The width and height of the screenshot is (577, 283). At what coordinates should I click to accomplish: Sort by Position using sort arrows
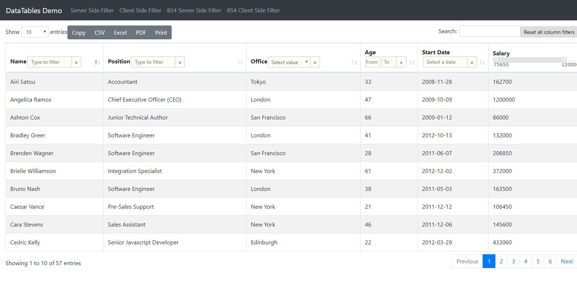coord(240,62)
